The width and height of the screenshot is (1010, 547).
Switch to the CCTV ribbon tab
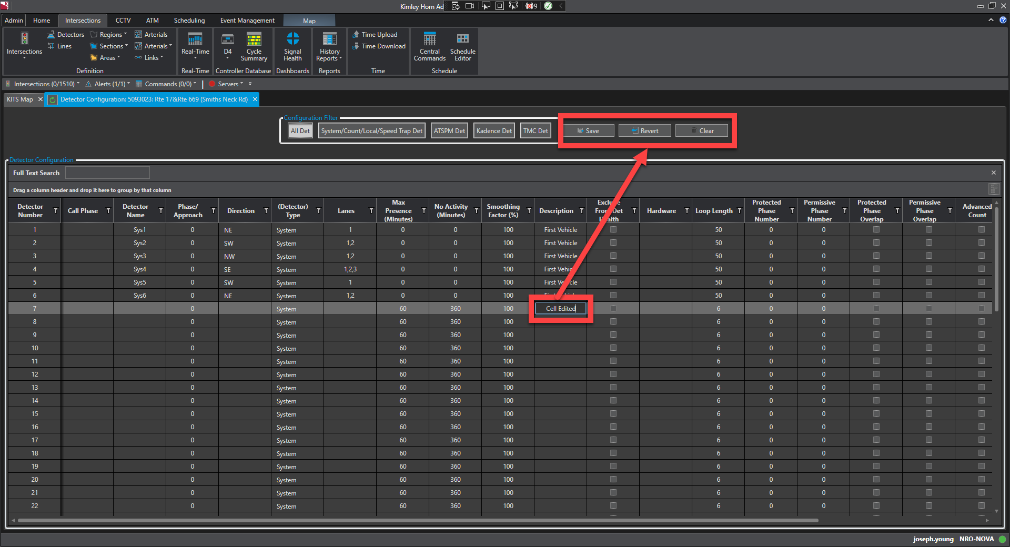(123, 21)
